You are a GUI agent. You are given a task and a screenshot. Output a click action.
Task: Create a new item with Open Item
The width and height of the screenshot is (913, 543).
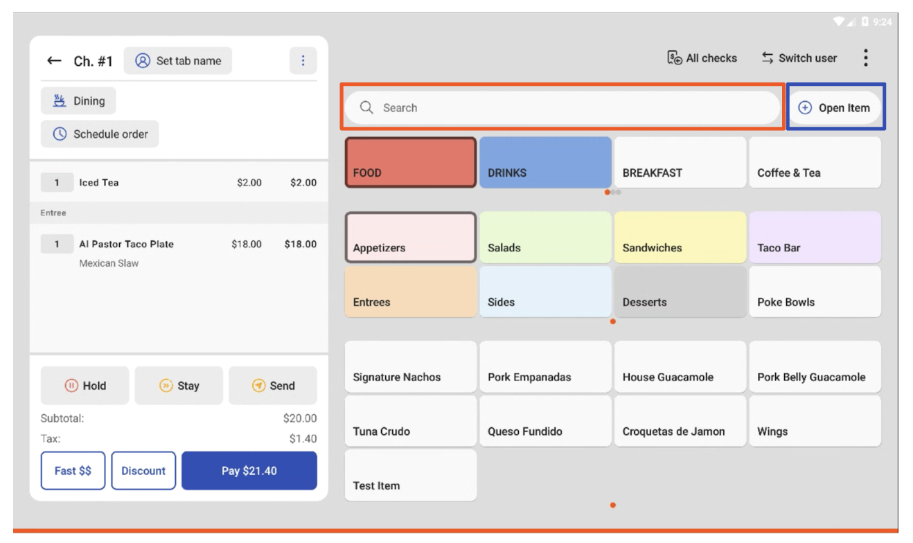[834, 107]
